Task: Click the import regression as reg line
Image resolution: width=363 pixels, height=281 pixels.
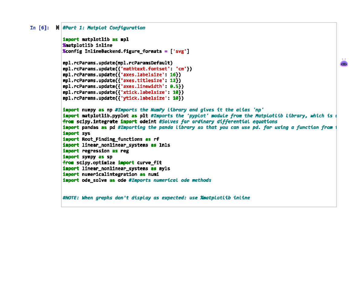Action: pyautogui.click(x=95, y=151)
